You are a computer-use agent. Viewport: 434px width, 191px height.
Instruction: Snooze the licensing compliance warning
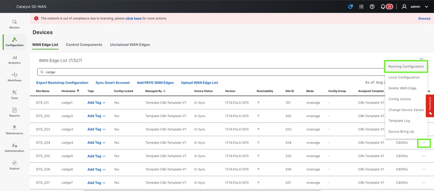pyautogui.click(x=424, y=19)
